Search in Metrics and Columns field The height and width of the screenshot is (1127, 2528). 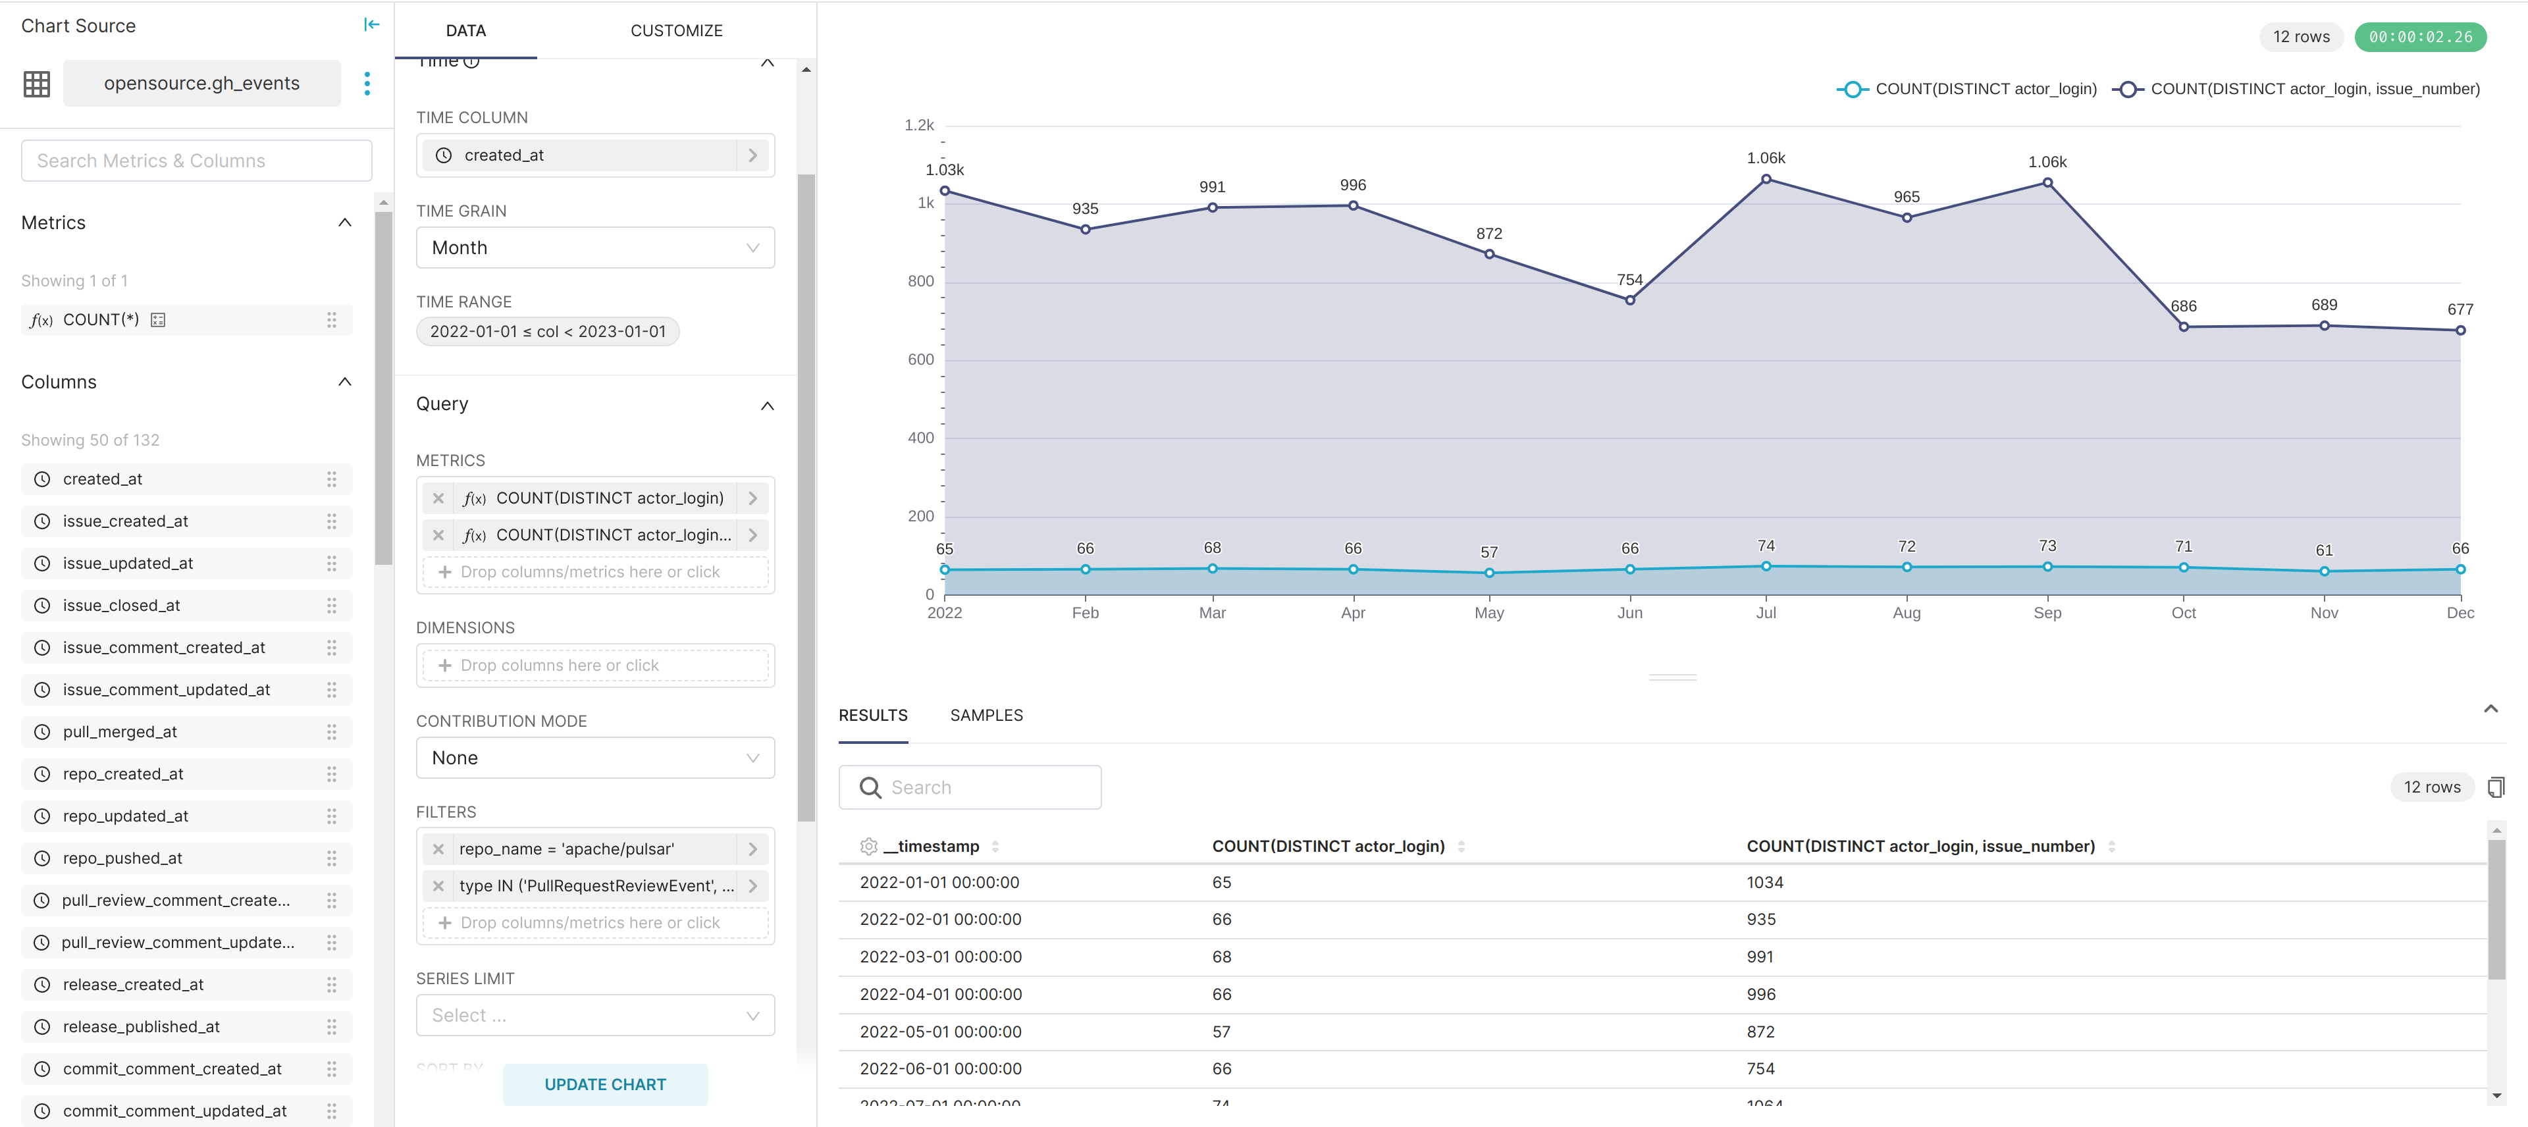(194, 159)
